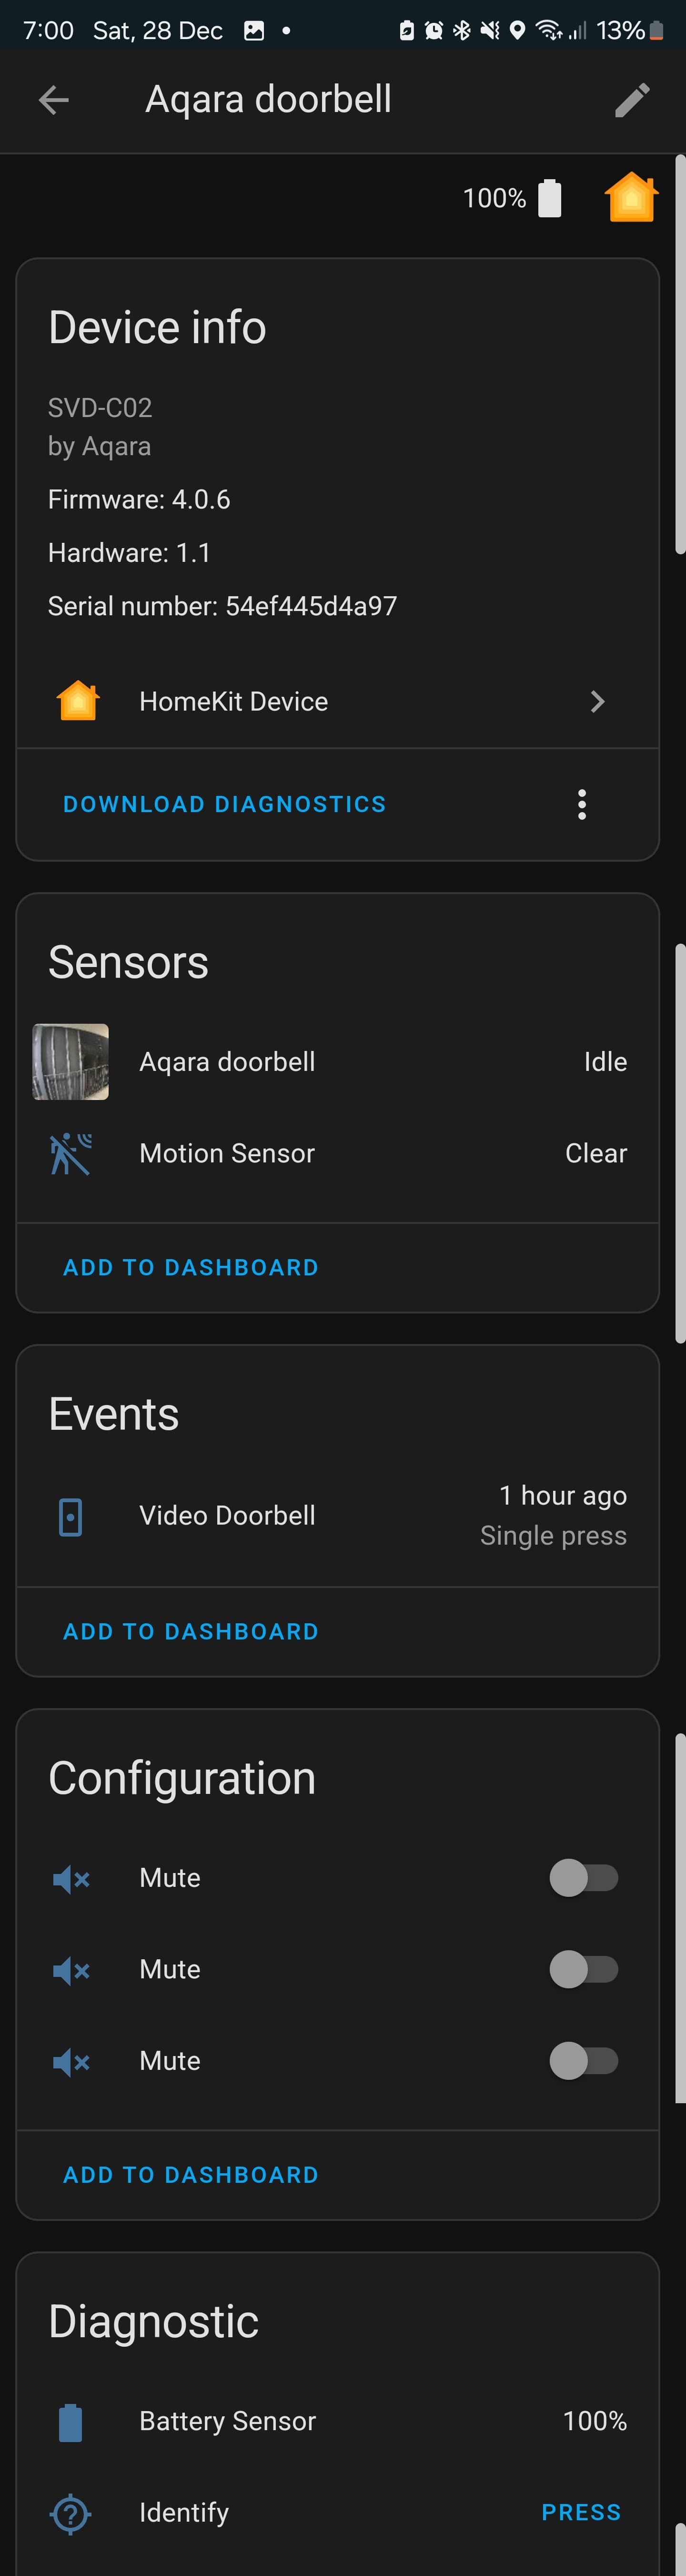Tap the Battery Sensor icon in Diagnostic
Screen dimensions: 686x2576
click(x=71, y=2422)
